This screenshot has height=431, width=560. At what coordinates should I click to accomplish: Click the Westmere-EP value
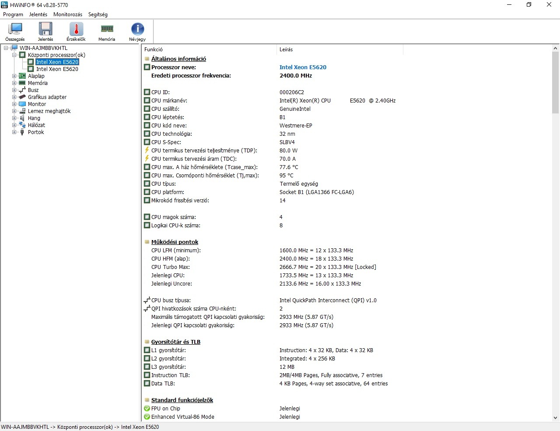pos(296,125)
